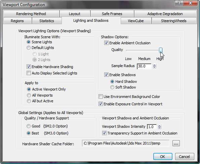This screenshot has height=164, width=200.
Task: Switch to the Rendering Method tab
Action: coord(31,14)
